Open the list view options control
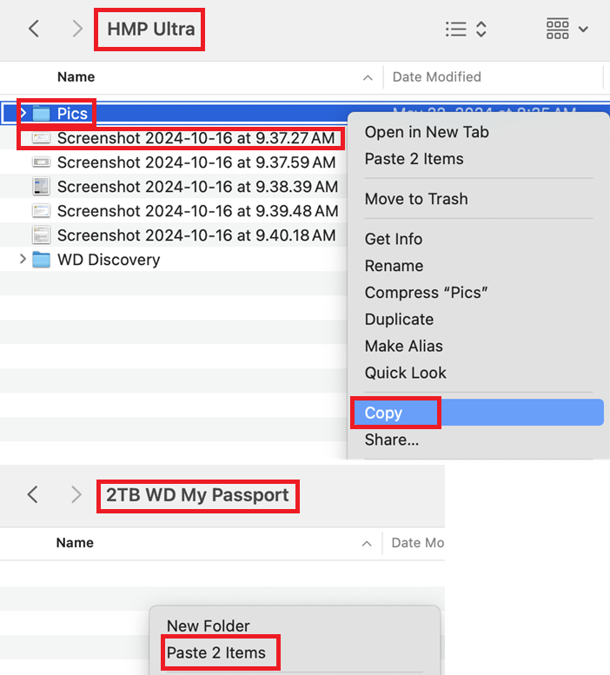The image size is (610, 675). (466, 29)
